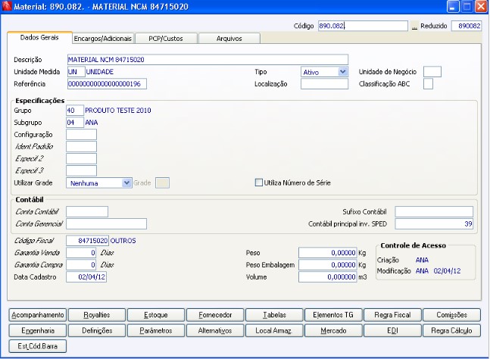Image resolution: width=490 pixels, height=359 pixels.
Task: Click the Conta Gerencial input field
Action: point(106,223)
